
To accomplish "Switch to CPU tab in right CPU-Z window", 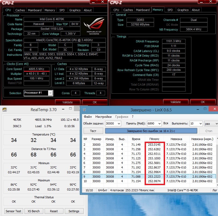I will click(116, 10).
